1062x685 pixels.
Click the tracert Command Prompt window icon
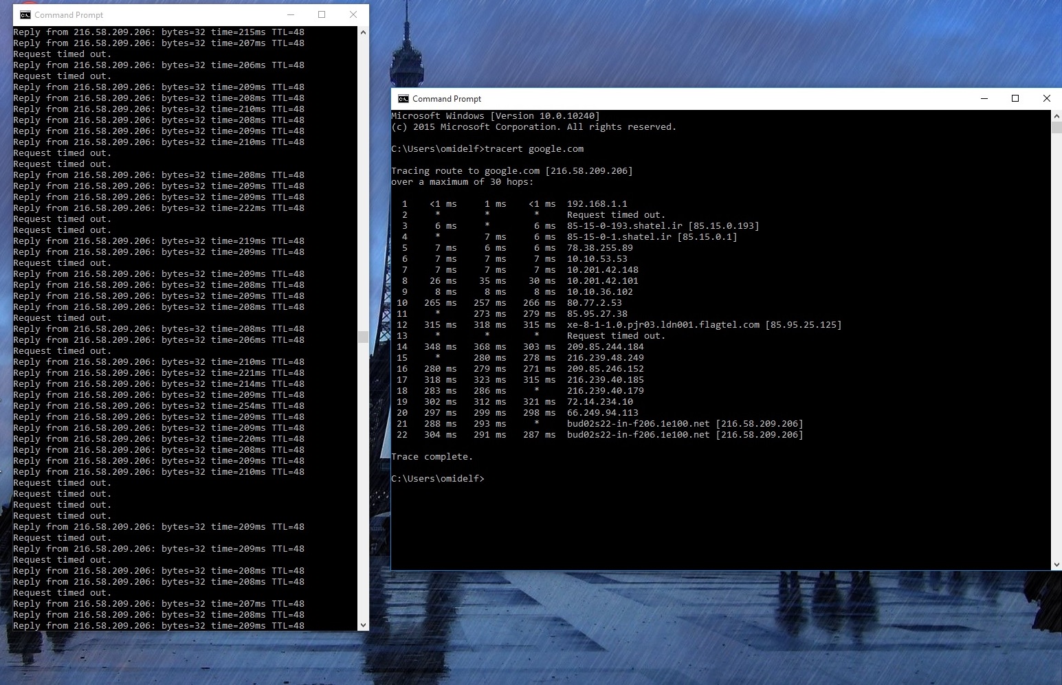pyautogui.click(x=403, y=98)
